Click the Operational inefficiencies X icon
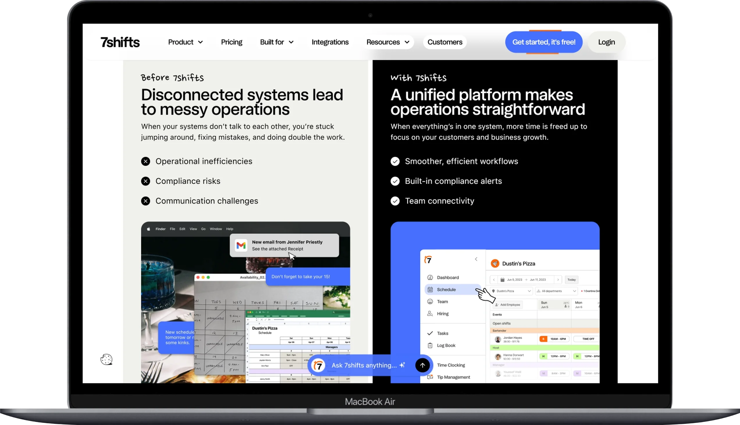This screenshot has width=740, height=425. point(145,161)
